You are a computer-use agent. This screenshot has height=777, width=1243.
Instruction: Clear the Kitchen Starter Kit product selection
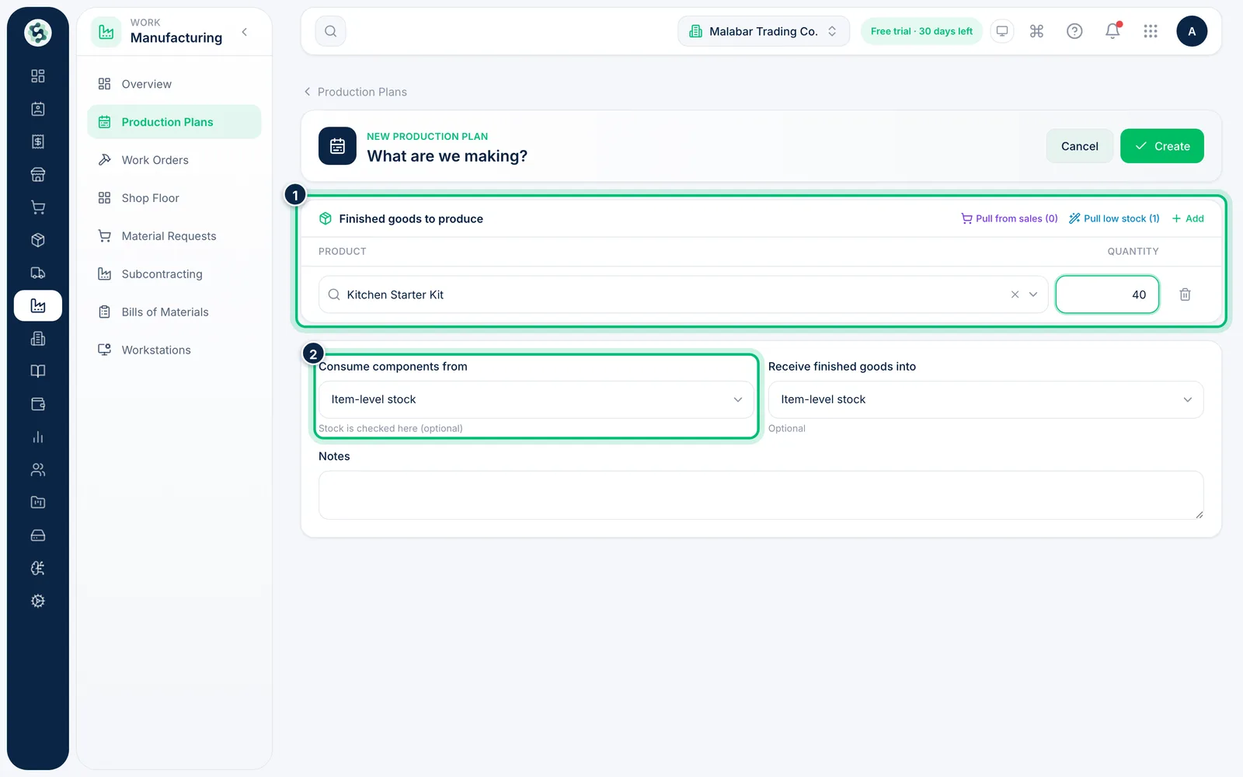[x=1015, y=294]
